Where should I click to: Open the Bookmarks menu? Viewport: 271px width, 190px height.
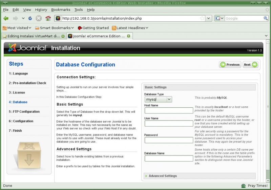(x=60, y=10)
